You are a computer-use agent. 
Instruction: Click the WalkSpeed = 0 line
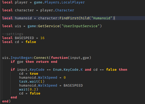pos(42,78)
